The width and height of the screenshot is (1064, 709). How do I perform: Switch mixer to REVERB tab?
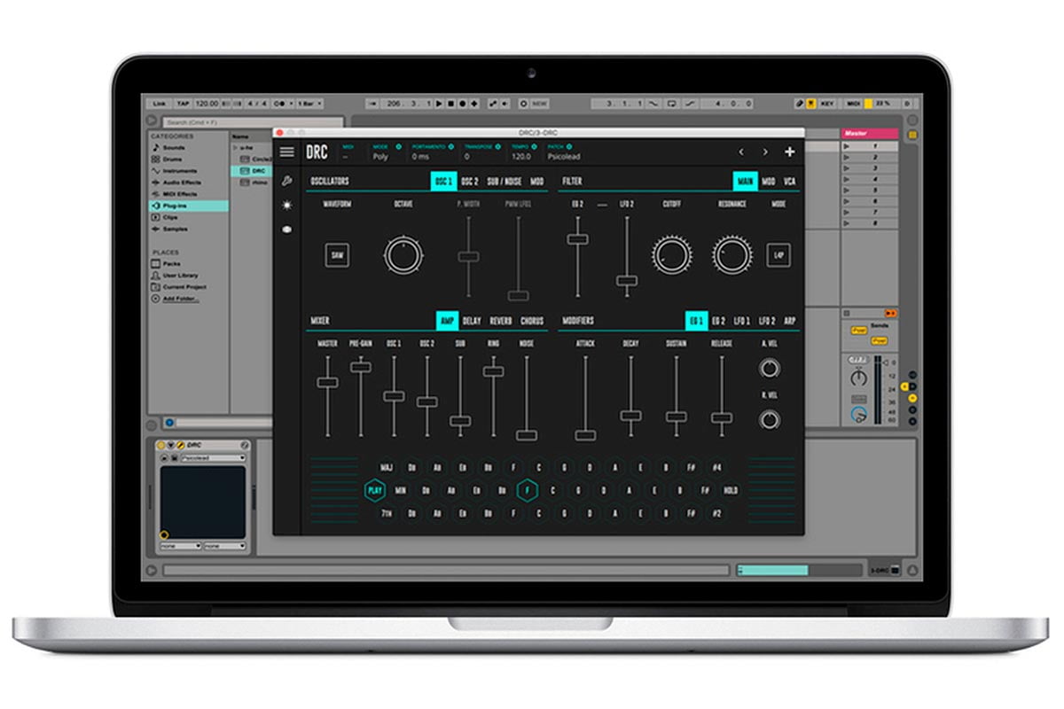(501, 321)
